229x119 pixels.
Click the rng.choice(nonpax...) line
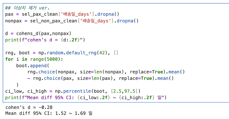[x=106, y=72]
